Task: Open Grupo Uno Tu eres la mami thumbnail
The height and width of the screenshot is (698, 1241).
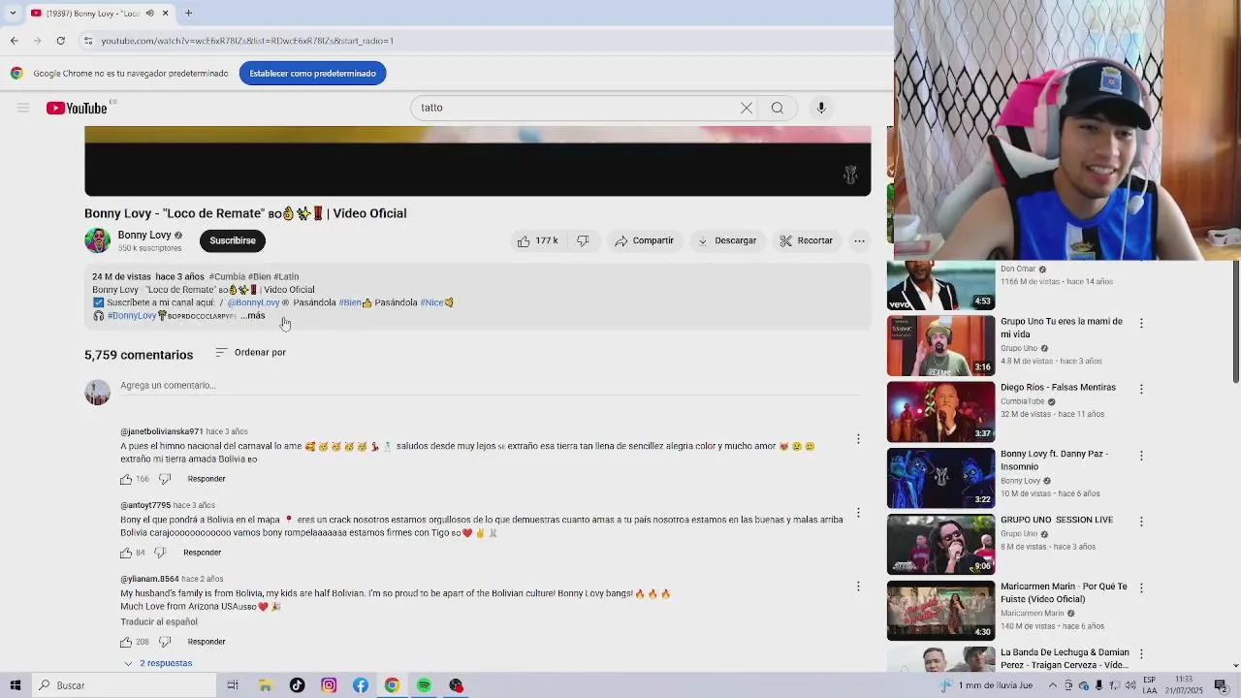Action: tap(940, 346)
